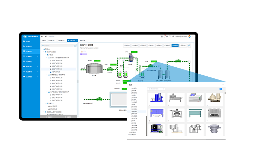Click the shopping cart icon in header
Image resolution: width=260 pixels, height=152 pixels.
click(x=162, y=36)
